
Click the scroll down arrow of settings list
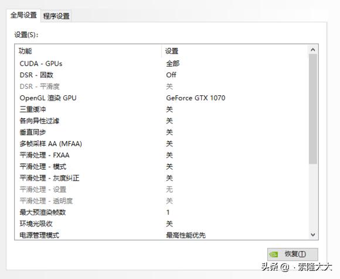(x=312, y=235)
